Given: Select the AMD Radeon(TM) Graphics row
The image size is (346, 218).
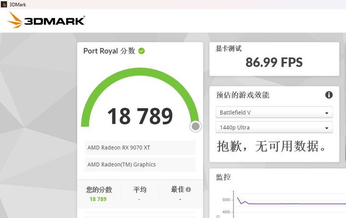Looking at the screenshot, I should coord(140,164).
